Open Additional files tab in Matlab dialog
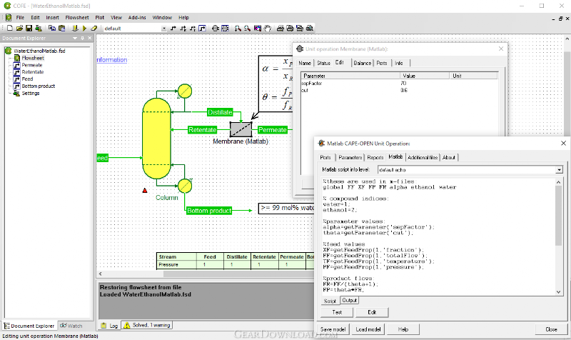 tap(423, 157)
